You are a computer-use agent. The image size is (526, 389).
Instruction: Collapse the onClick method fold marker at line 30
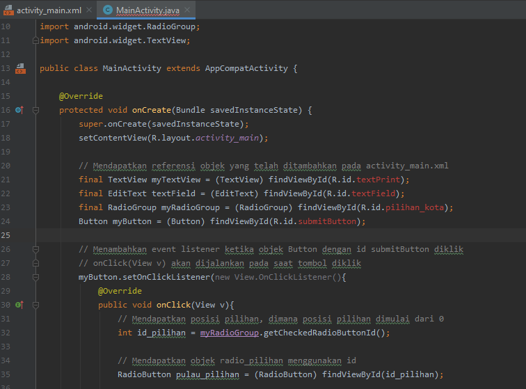pos(35,305)
